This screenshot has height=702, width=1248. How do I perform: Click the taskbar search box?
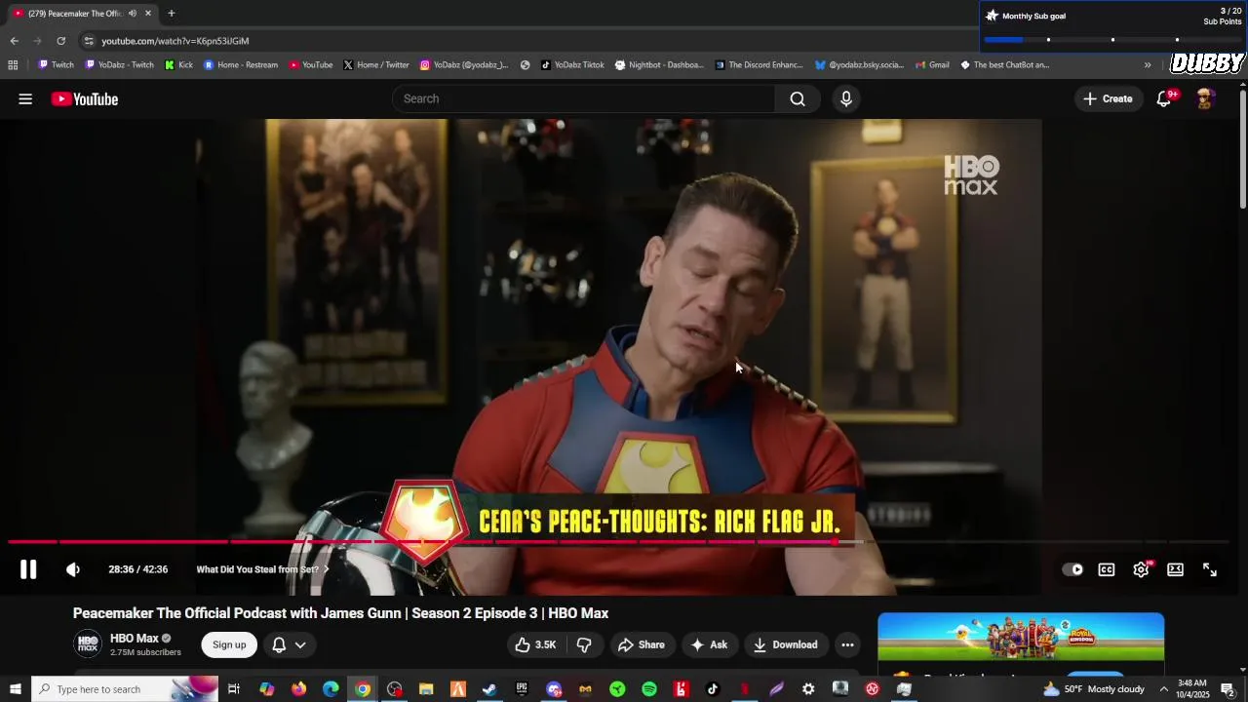125,689
